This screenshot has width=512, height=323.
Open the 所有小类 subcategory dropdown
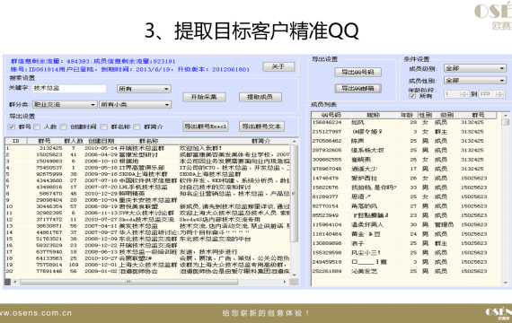[135, 104]
